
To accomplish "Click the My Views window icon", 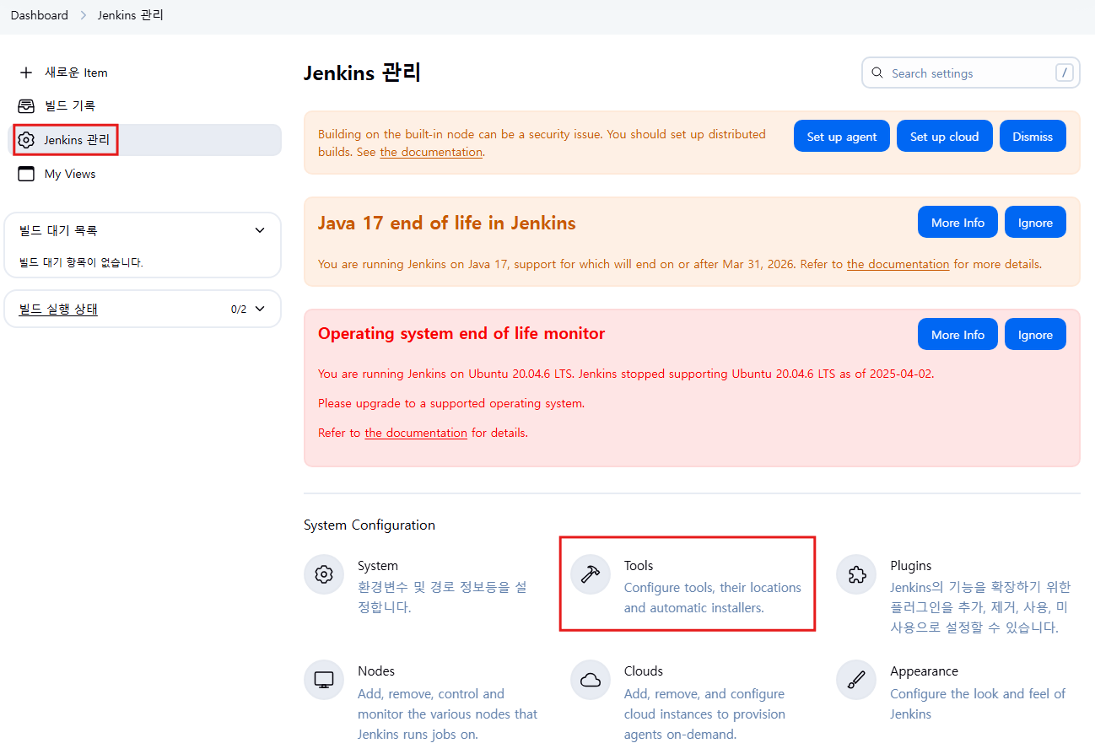I will (26, 174).
